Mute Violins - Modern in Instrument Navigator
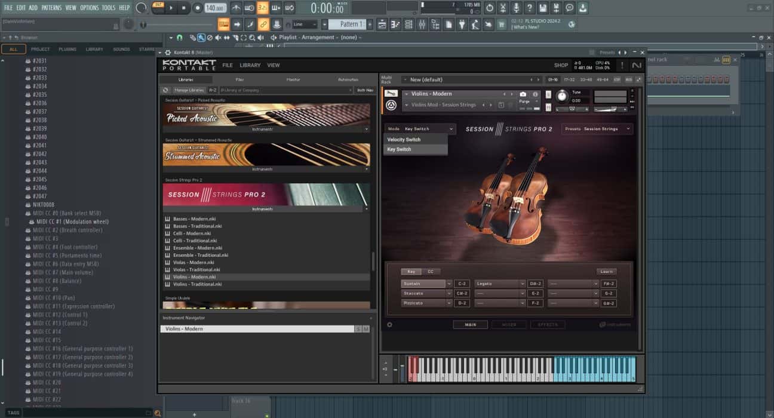 [365, 329]
